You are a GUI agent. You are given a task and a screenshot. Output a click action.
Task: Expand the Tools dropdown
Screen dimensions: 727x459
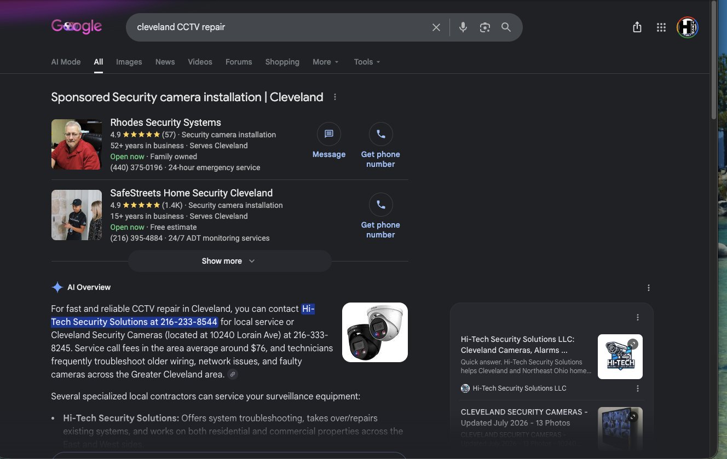click(367, 62)
